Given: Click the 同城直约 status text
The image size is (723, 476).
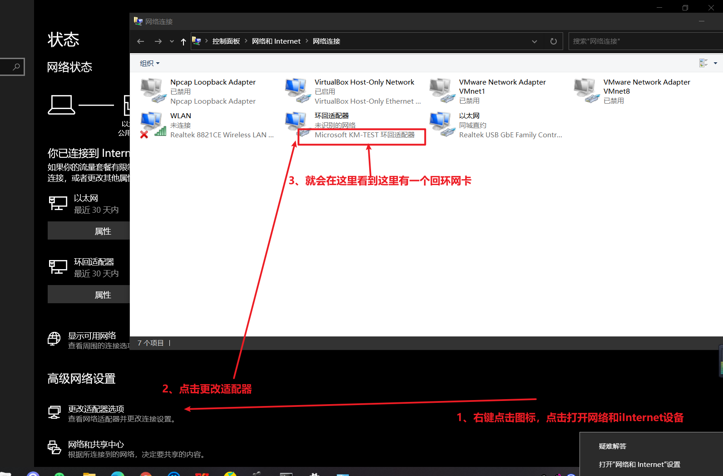Looking at the screenshot, I should click(473, 125).
